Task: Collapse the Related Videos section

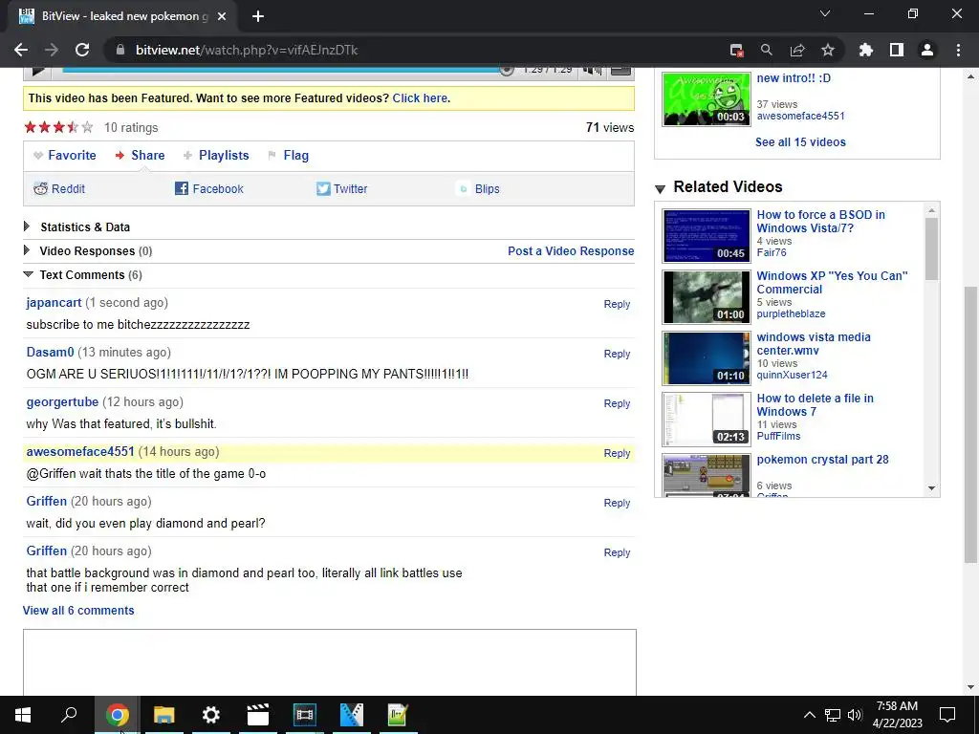Action: click(660, 188)
